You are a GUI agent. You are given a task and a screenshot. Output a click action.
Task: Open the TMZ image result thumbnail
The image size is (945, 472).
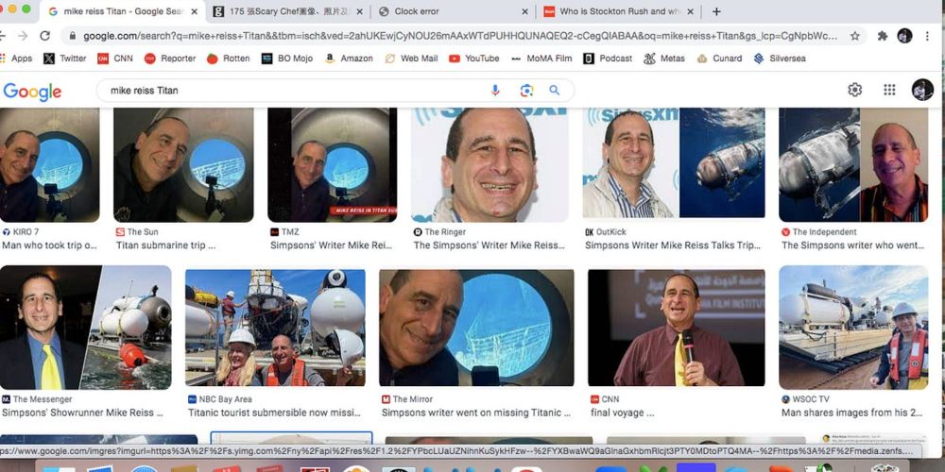coord(332,165)
